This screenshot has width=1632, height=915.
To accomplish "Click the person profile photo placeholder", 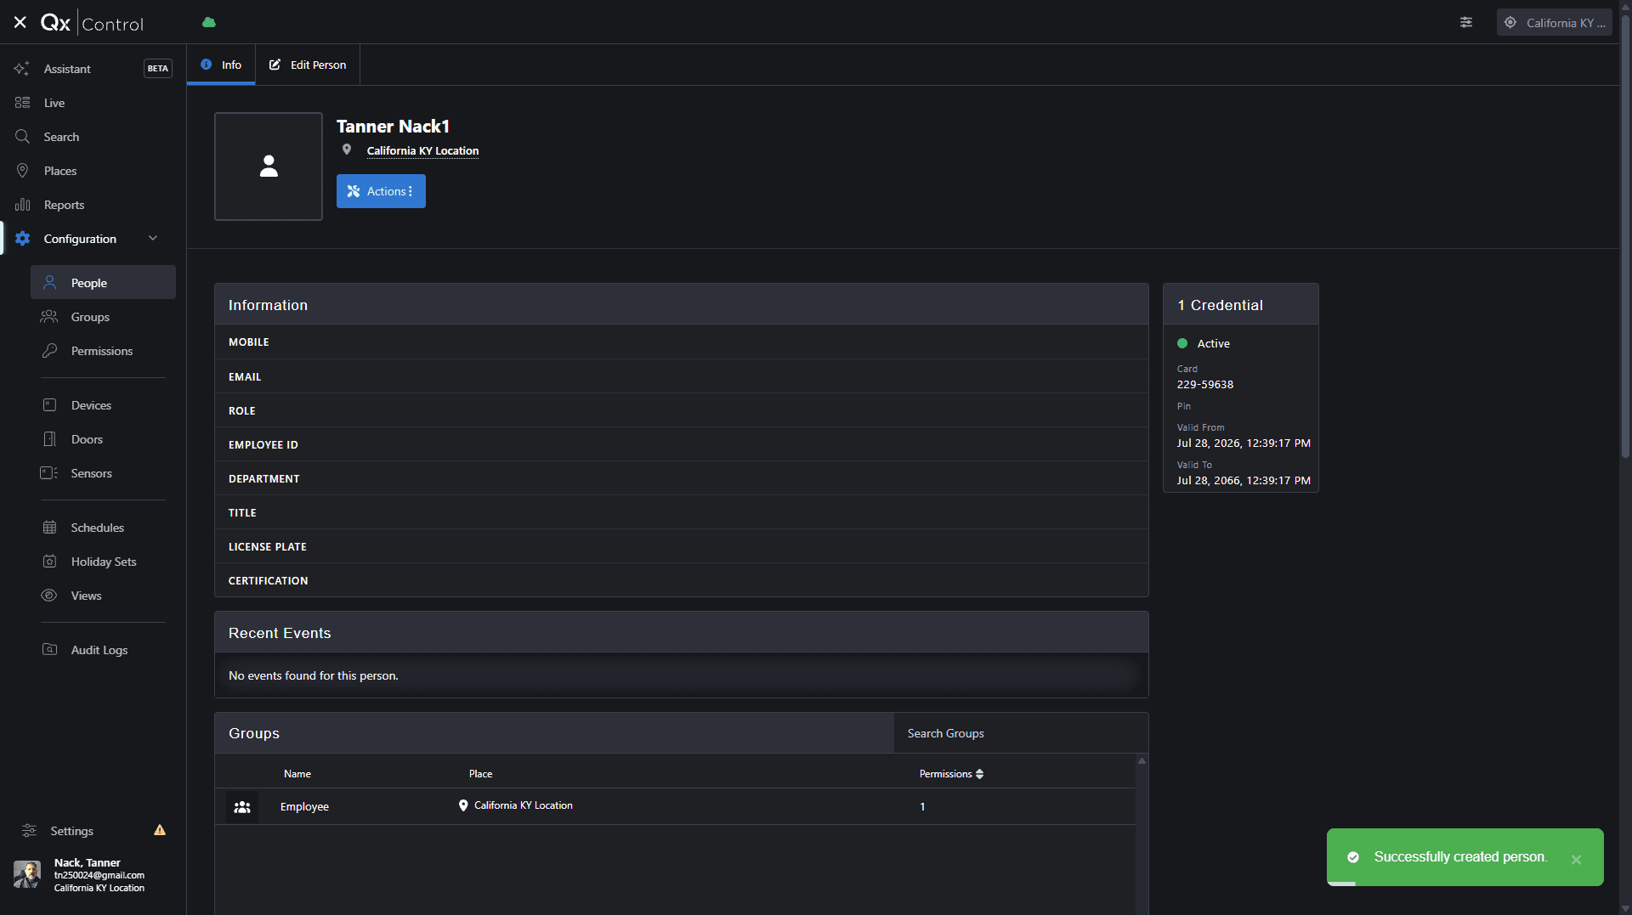I will [269, 167].
